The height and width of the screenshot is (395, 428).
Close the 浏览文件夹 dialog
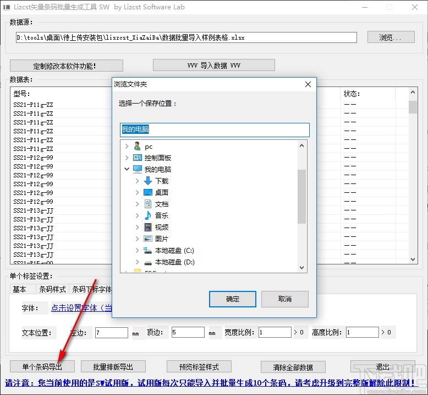tap(308, 84)
